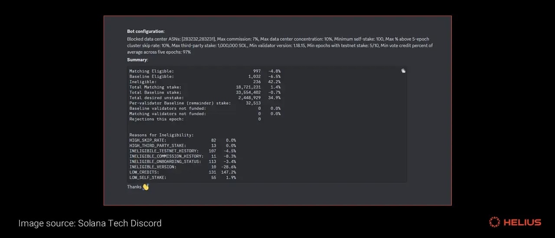Click the waving hand emoji after Thanks
555x238 pixels.
pos(146,187)
